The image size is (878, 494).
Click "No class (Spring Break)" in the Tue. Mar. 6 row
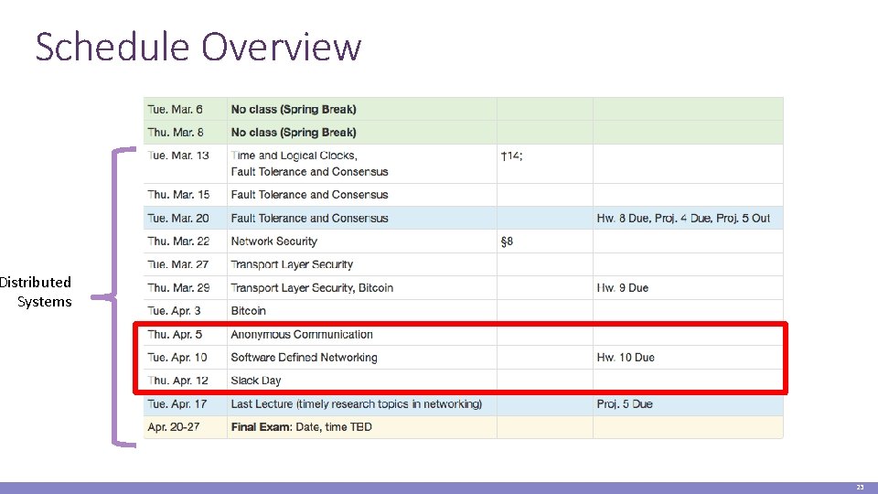(294, 109)
